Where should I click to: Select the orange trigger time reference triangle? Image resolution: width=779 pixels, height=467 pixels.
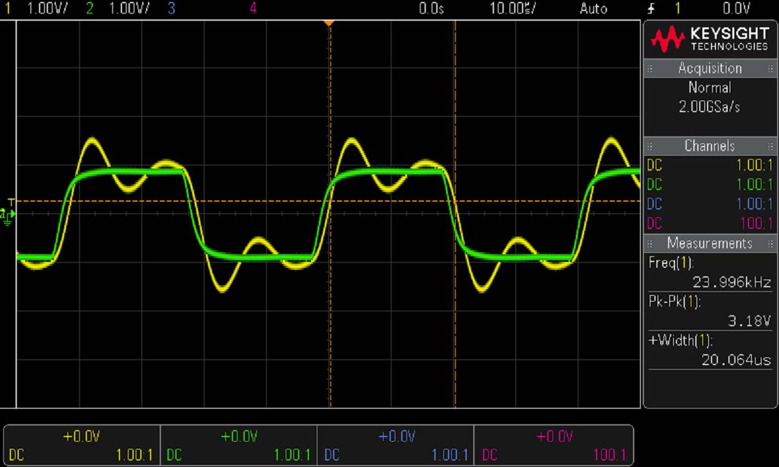point(329,23)
